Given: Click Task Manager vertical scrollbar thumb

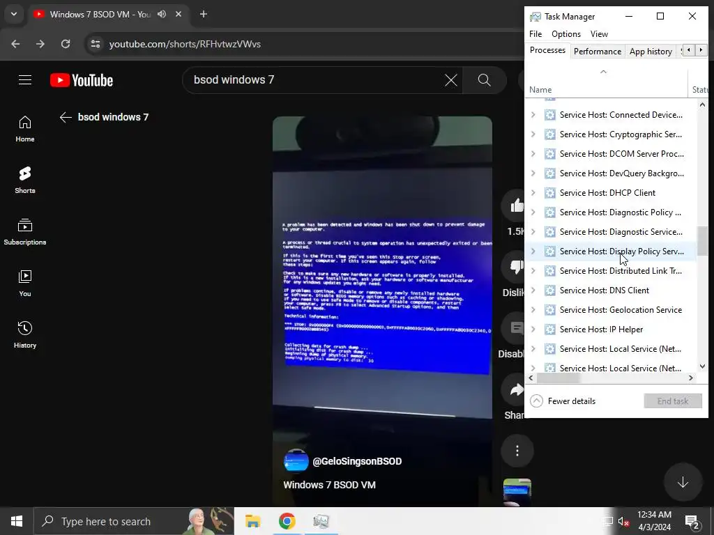Looking at the screenshot, I should (x=702, y=241).
